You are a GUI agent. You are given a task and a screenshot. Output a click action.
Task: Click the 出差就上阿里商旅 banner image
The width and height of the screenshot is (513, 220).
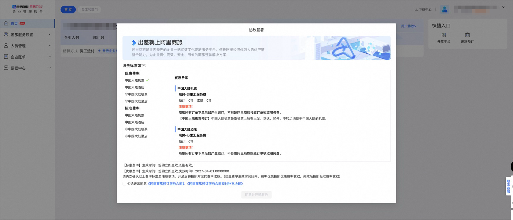256,48
